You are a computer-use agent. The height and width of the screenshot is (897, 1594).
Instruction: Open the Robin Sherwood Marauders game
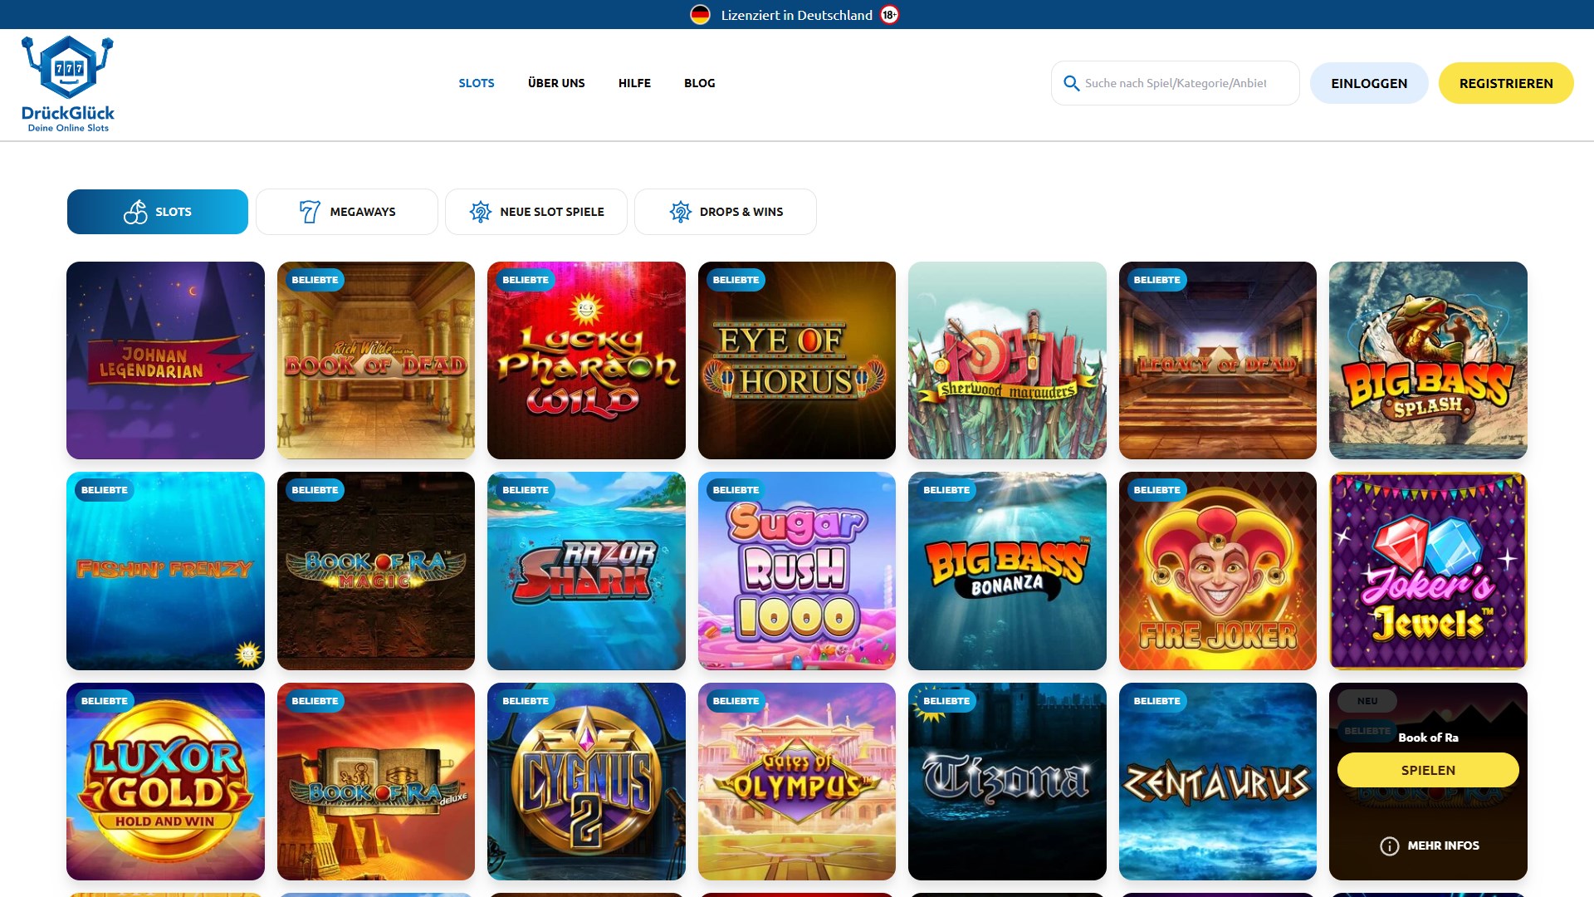tap(1007, 360)
